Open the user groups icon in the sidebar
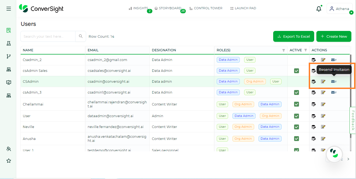This screenshot has height=179, width=356. 8,149
